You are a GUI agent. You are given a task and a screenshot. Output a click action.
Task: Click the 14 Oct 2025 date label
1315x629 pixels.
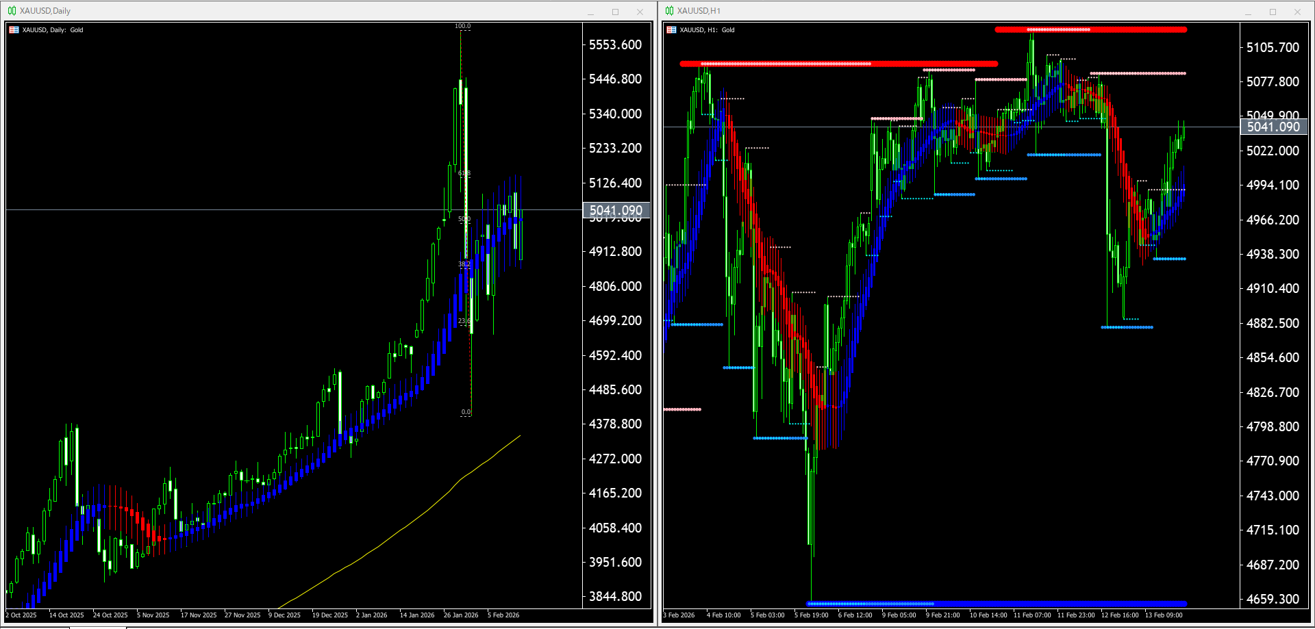point(66,615)
